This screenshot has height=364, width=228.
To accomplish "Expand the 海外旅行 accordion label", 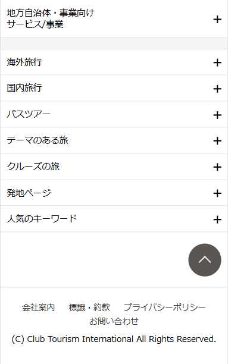I will [x=24, y=62].
